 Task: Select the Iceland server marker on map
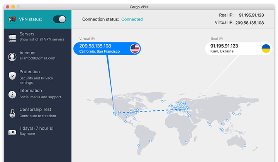click(162, 101)
